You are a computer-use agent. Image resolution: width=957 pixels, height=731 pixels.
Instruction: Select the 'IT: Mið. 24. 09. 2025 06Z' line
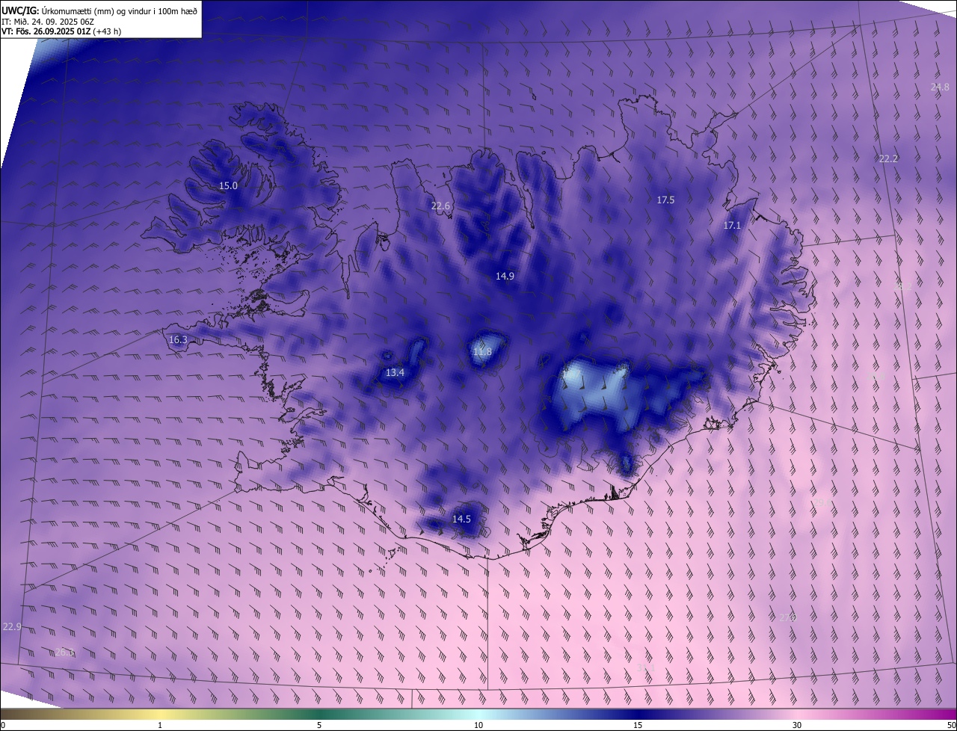[48, 21]
